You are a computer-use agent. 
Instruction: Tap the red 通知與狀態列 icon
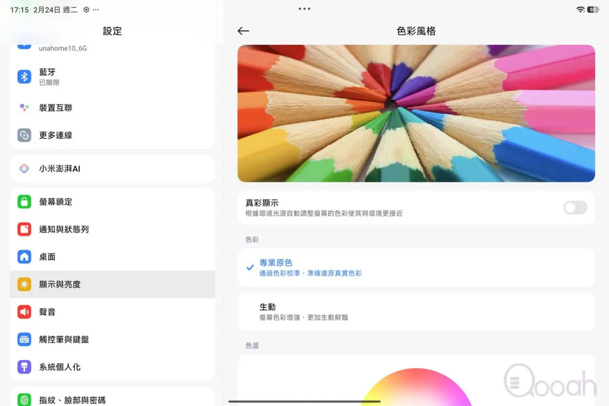click(24, 230)
